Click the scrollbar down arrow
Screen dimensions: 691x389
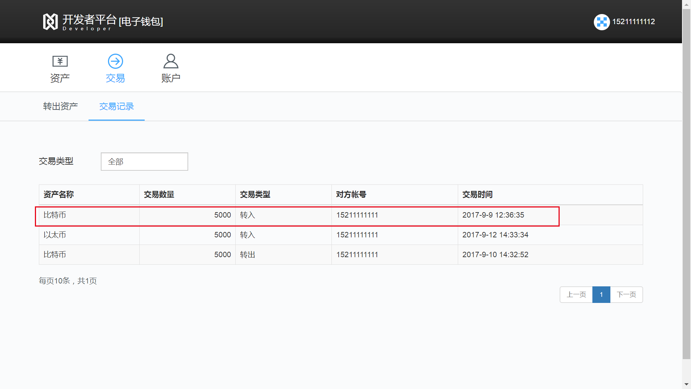tap(686, 384)
